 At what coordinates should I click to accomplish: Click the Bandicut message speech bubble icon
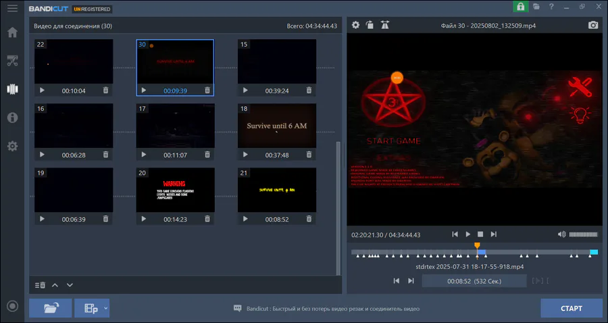[238, 308]
